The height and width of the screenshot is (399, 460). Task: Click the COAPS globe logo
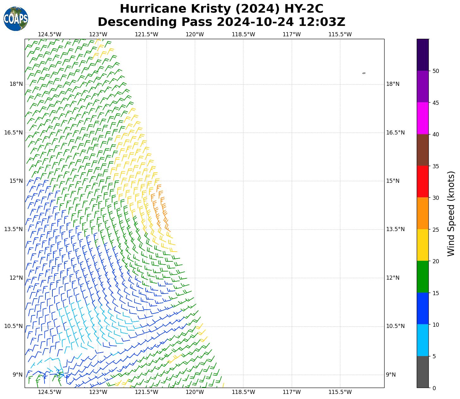coord(16,19)
